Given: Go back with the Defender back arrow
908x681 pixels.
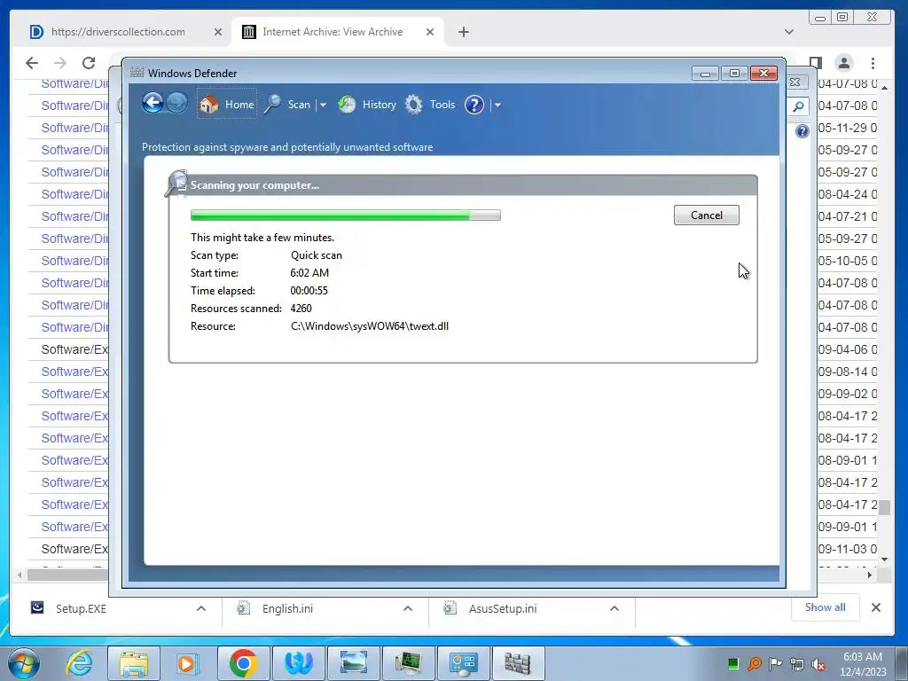Looking at the screenshot, I should [x=153, y=104].
